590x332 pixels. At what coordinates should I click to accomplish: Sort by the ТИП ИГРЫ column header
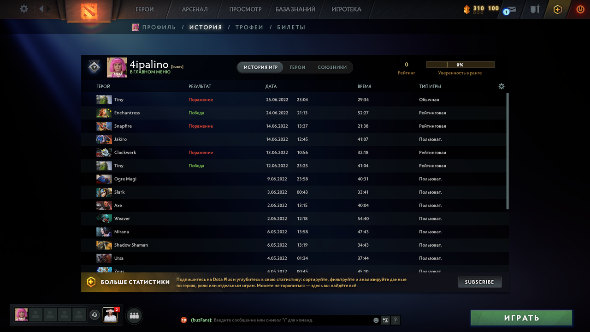coord(430,86)
